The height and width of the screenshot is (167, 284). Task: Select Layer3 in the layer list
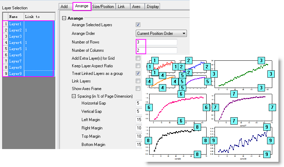click(x=16, y=37)
